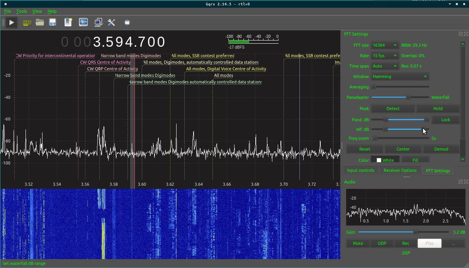The width and height of the screenshot is (469, 268).
Task: Click the 'CW QRS Centre of Activity' band label
Action: 105,62
